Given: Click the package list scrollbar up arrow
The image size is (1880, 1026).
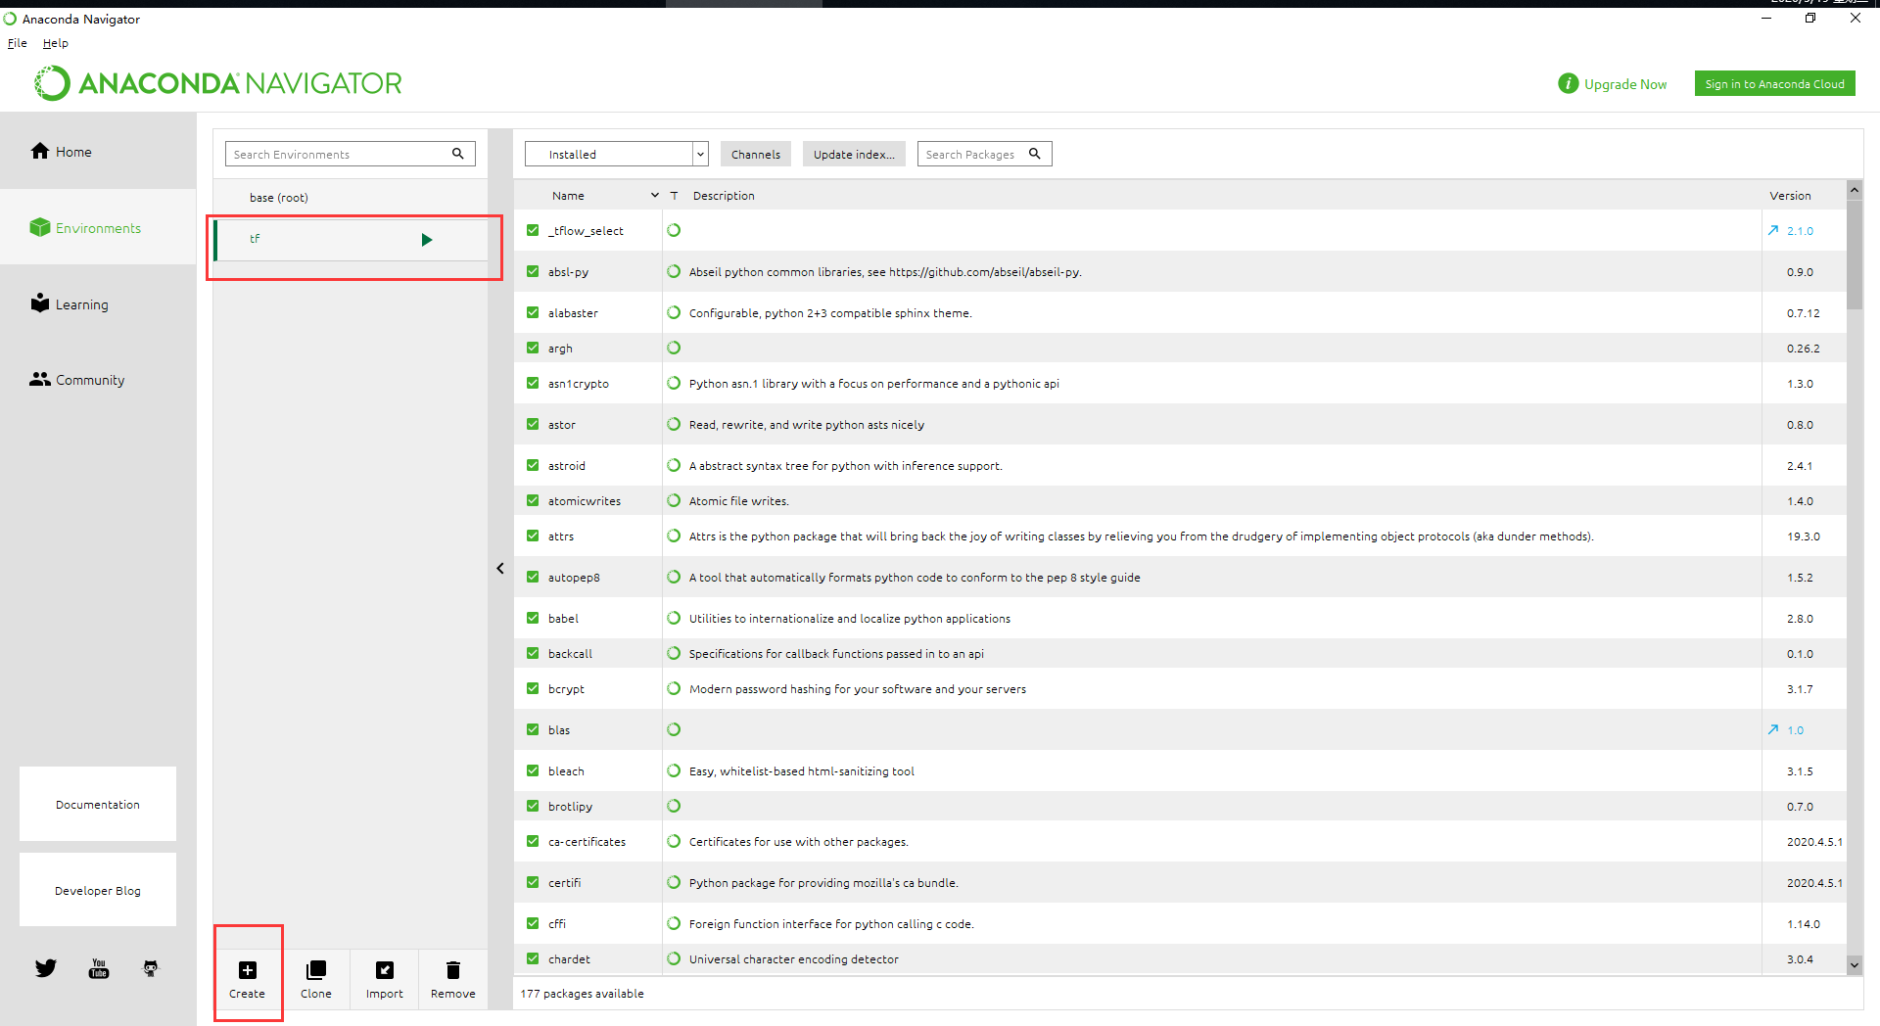Looking at the screenshot, I should (x=1854, y=190).
